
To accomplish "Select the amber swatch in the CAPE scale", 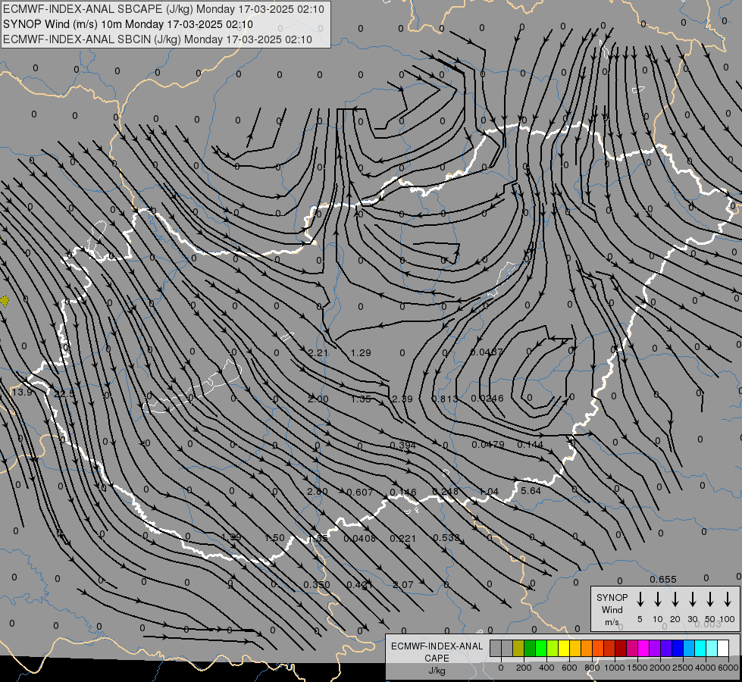I will pos(575,648).
